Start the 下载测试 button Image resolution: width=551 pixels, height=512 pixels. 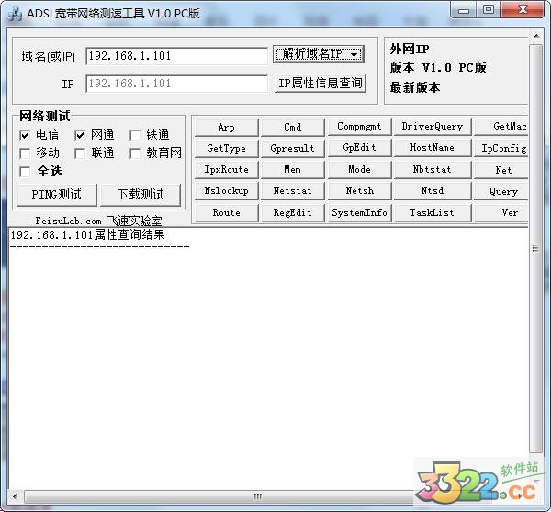[x=141, y=195]
